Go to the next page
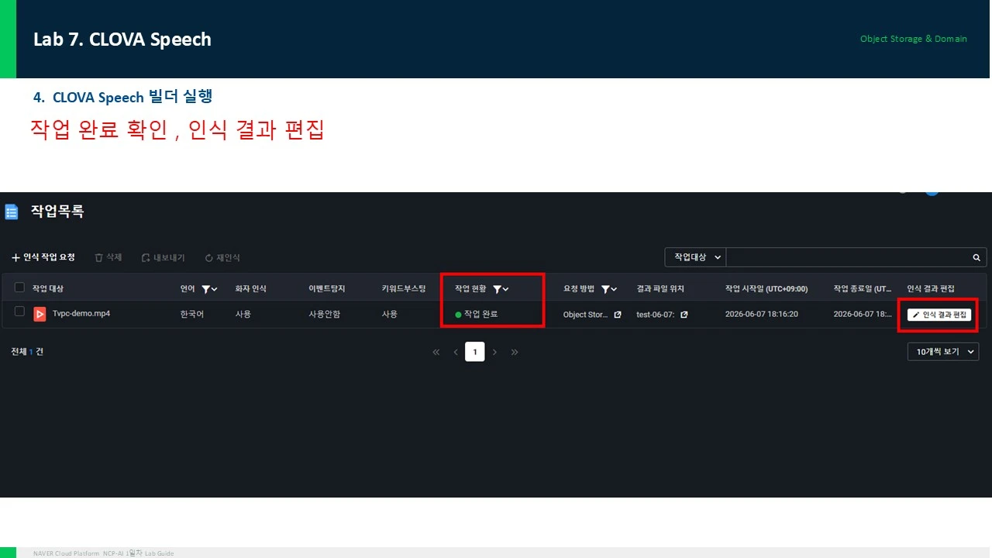 494,352
